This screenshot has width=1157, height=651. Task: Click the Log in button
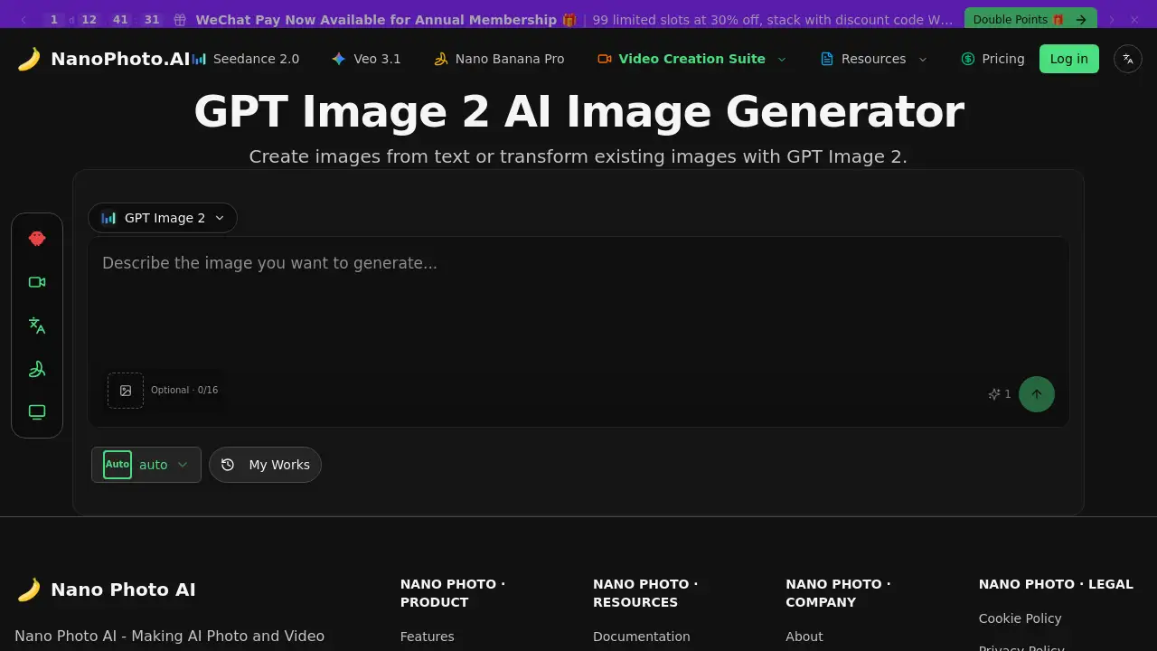point(1068,59)
